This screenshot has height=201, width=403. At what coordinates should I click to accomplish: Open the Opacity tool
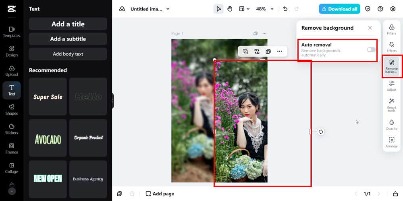click(391, 125)
